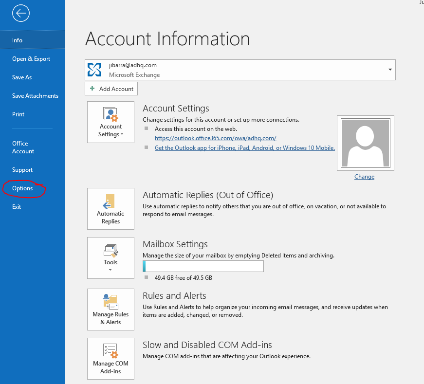This screenshot has width=424, height=384.
Task: Click Change under the profile picture
Action: (x=364, y=177)
